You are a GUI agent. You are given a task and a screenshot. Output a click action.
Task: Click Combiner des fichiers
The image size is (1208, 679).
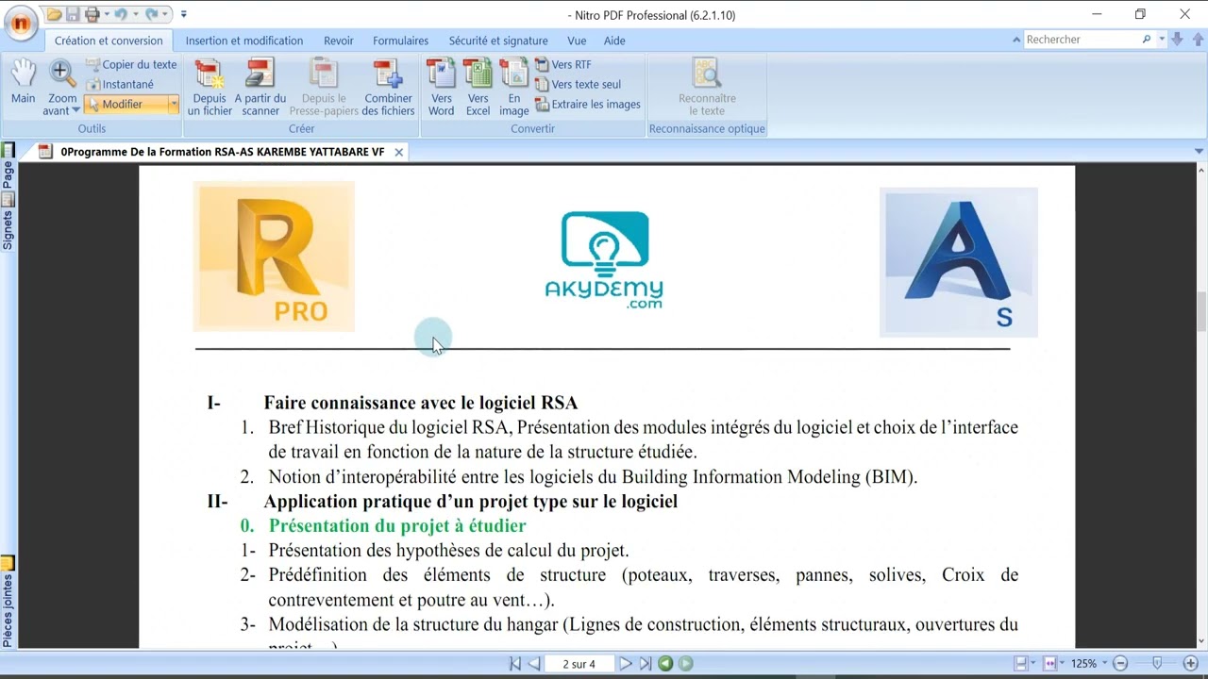coord(388,88)
